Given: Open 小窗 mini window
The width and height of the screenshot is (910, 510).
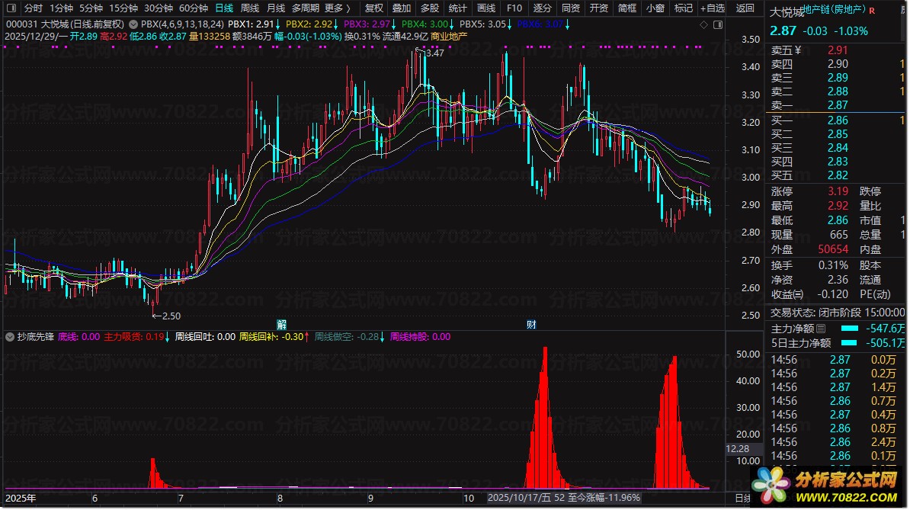Looking at the screenshot, I should point(655,8).
